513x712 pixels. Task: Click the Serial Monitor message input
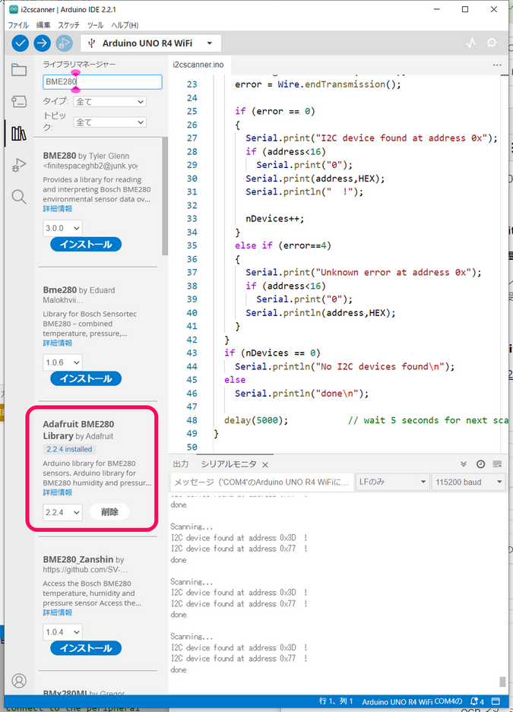(262, 482)
